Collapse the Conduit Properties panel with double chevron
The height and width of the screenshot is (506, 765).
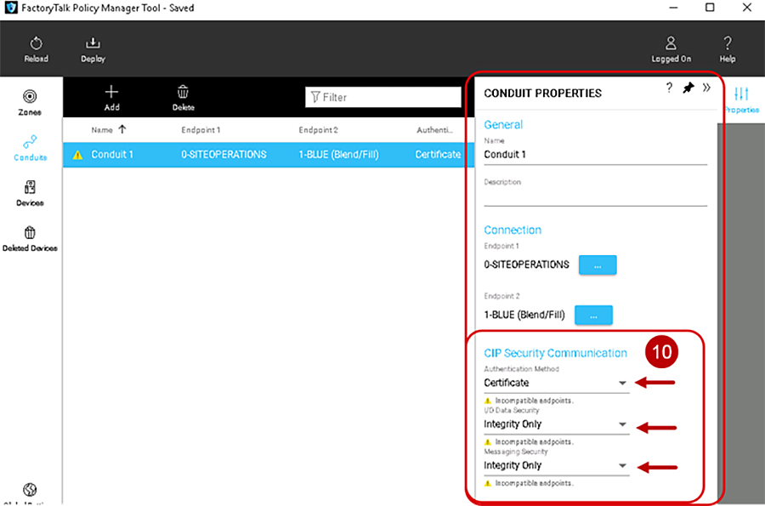click(x=706, y=88)
